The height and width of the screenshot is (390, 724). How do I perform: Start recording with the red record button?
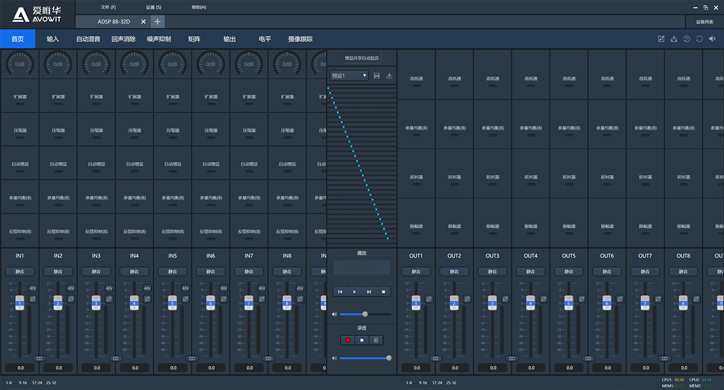point(348,340)
